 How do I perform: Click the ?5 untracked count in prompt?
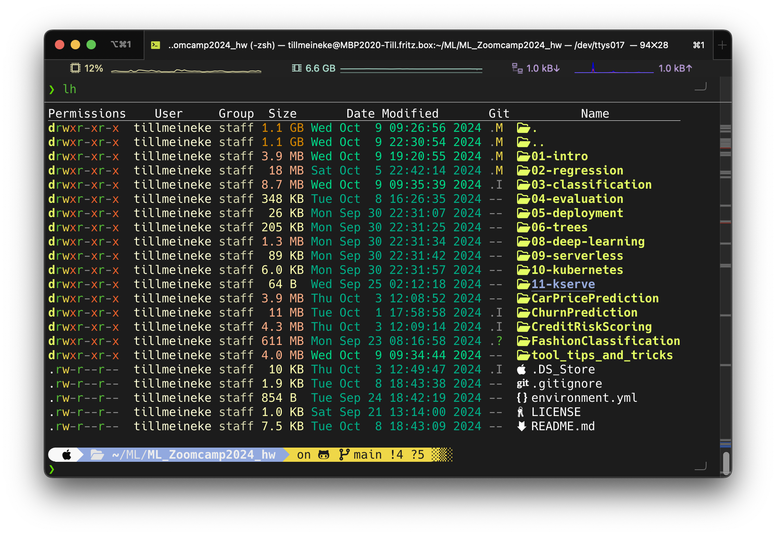[x=418, y=455]
